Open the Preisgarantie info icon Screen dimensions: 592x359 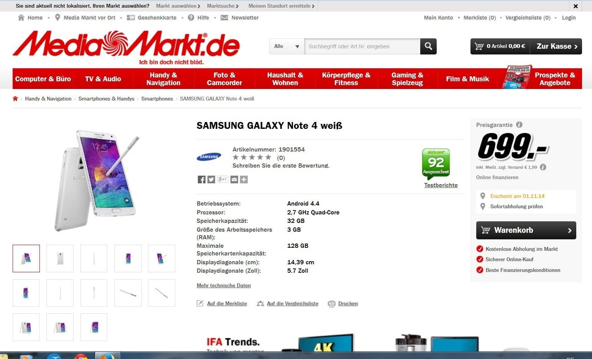coord(519,125)
